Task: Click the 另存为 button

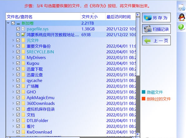Action: [156, 18]
